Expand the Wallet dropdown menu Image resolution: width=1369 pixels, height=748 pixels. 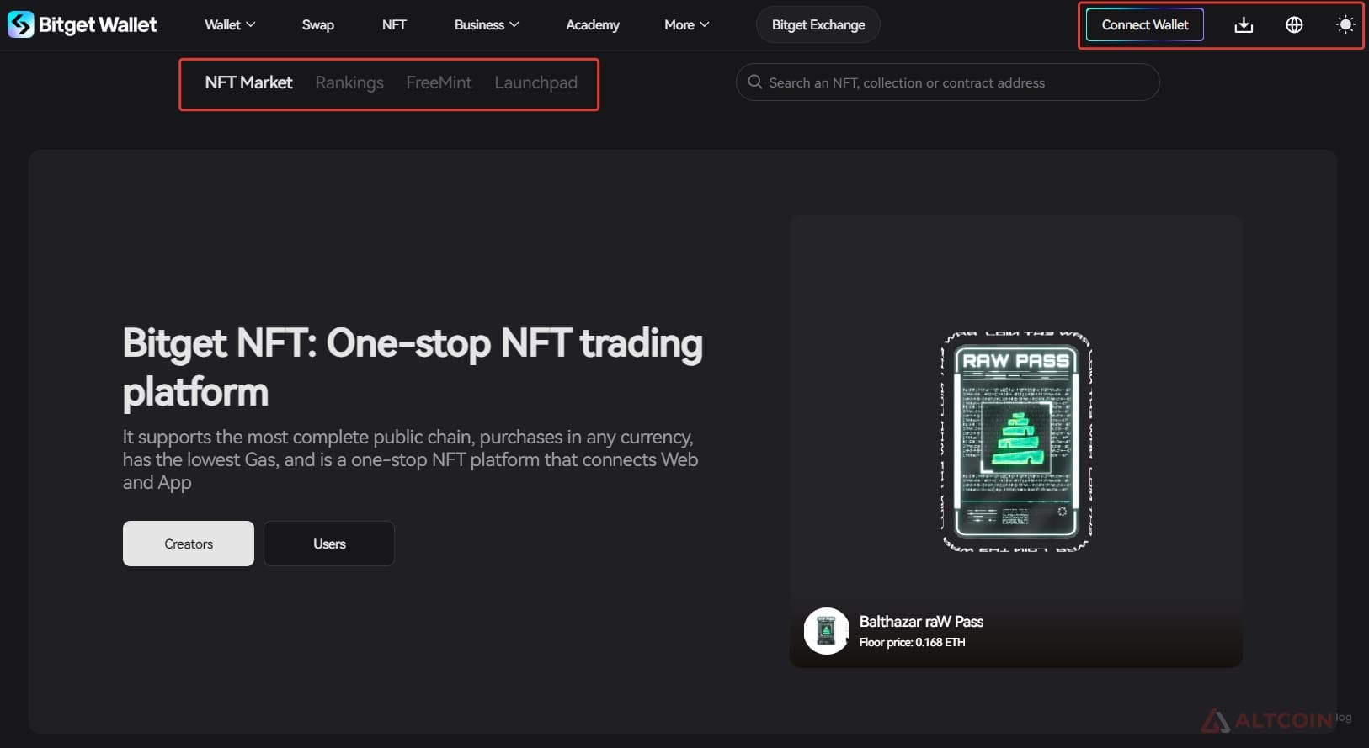[230, 25]
